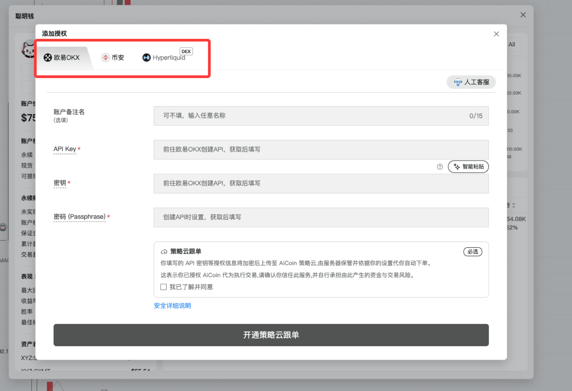The image size is (572, 391).
Task: Click the cloud icon beside 策略云跟单
Action: coord(164,252)
